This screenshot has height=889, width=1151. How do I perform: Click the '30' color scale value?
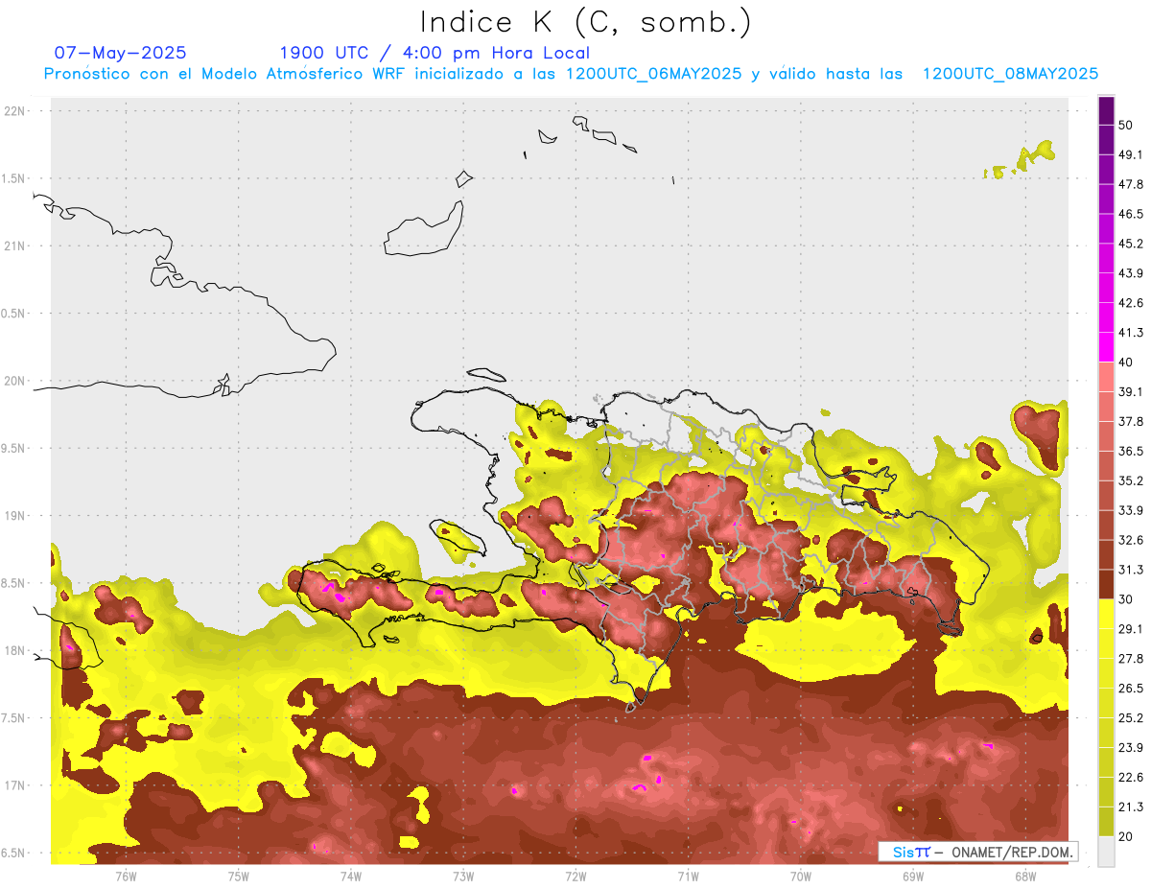(x=1126, y=599)
